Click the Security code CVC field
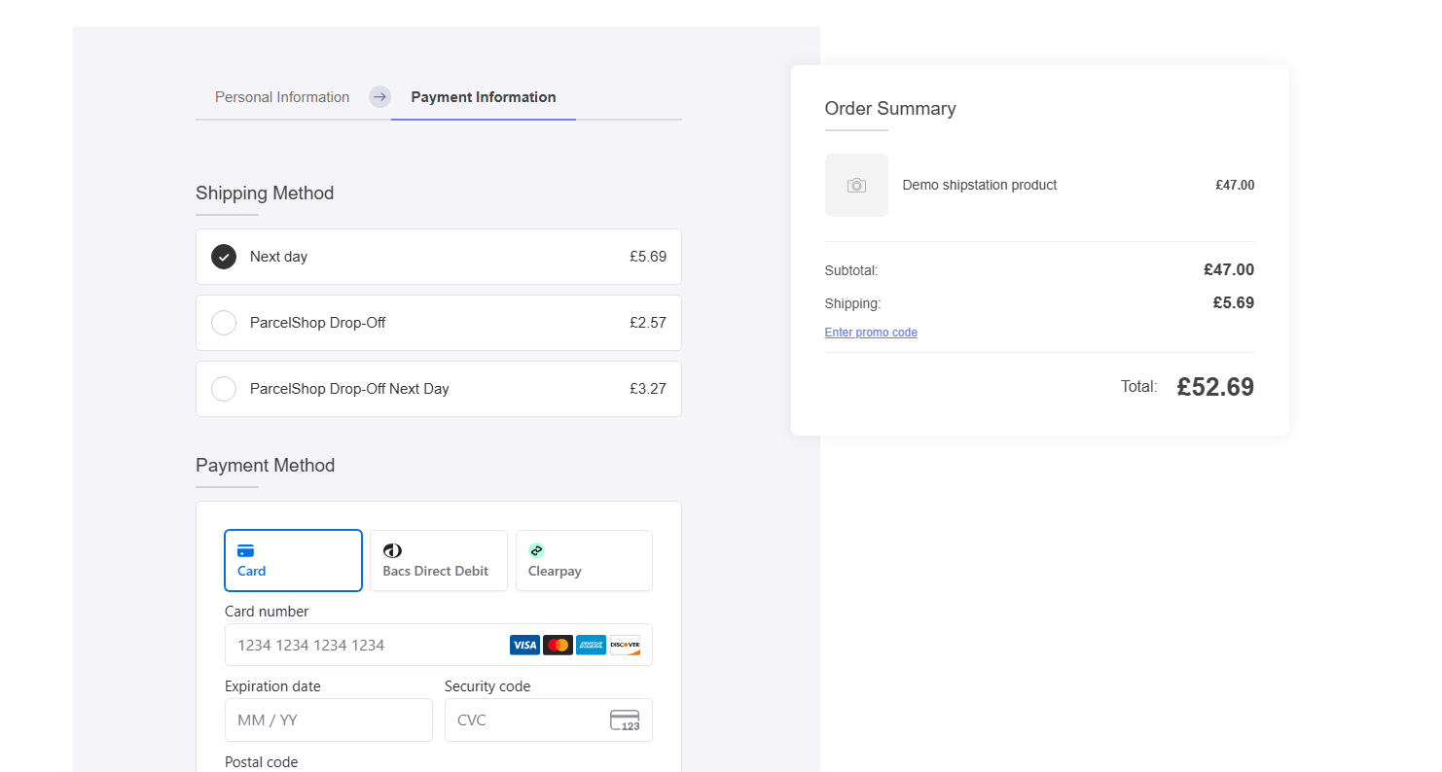 [x=525, y=720]
